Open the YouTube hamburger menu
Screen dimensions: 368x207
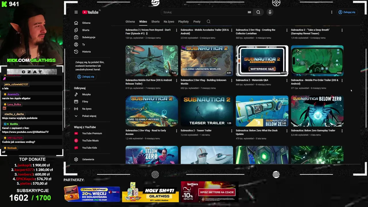point(76,12)
